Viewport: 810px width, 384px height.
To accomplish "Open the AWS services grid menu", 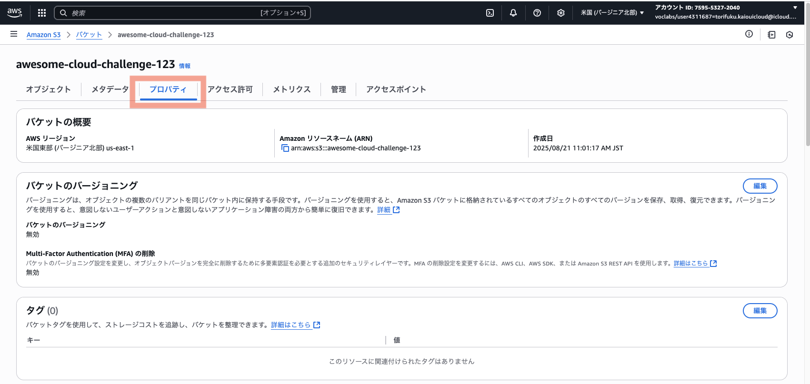I will pyautogui.click(x=42, y=13).
